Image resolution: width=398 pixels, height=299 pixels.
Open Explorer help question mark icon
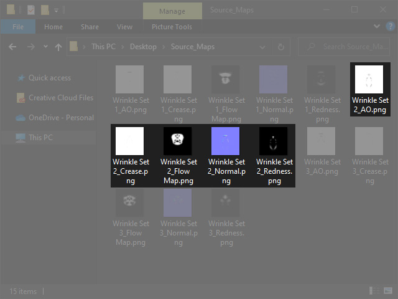click(389, 27)
